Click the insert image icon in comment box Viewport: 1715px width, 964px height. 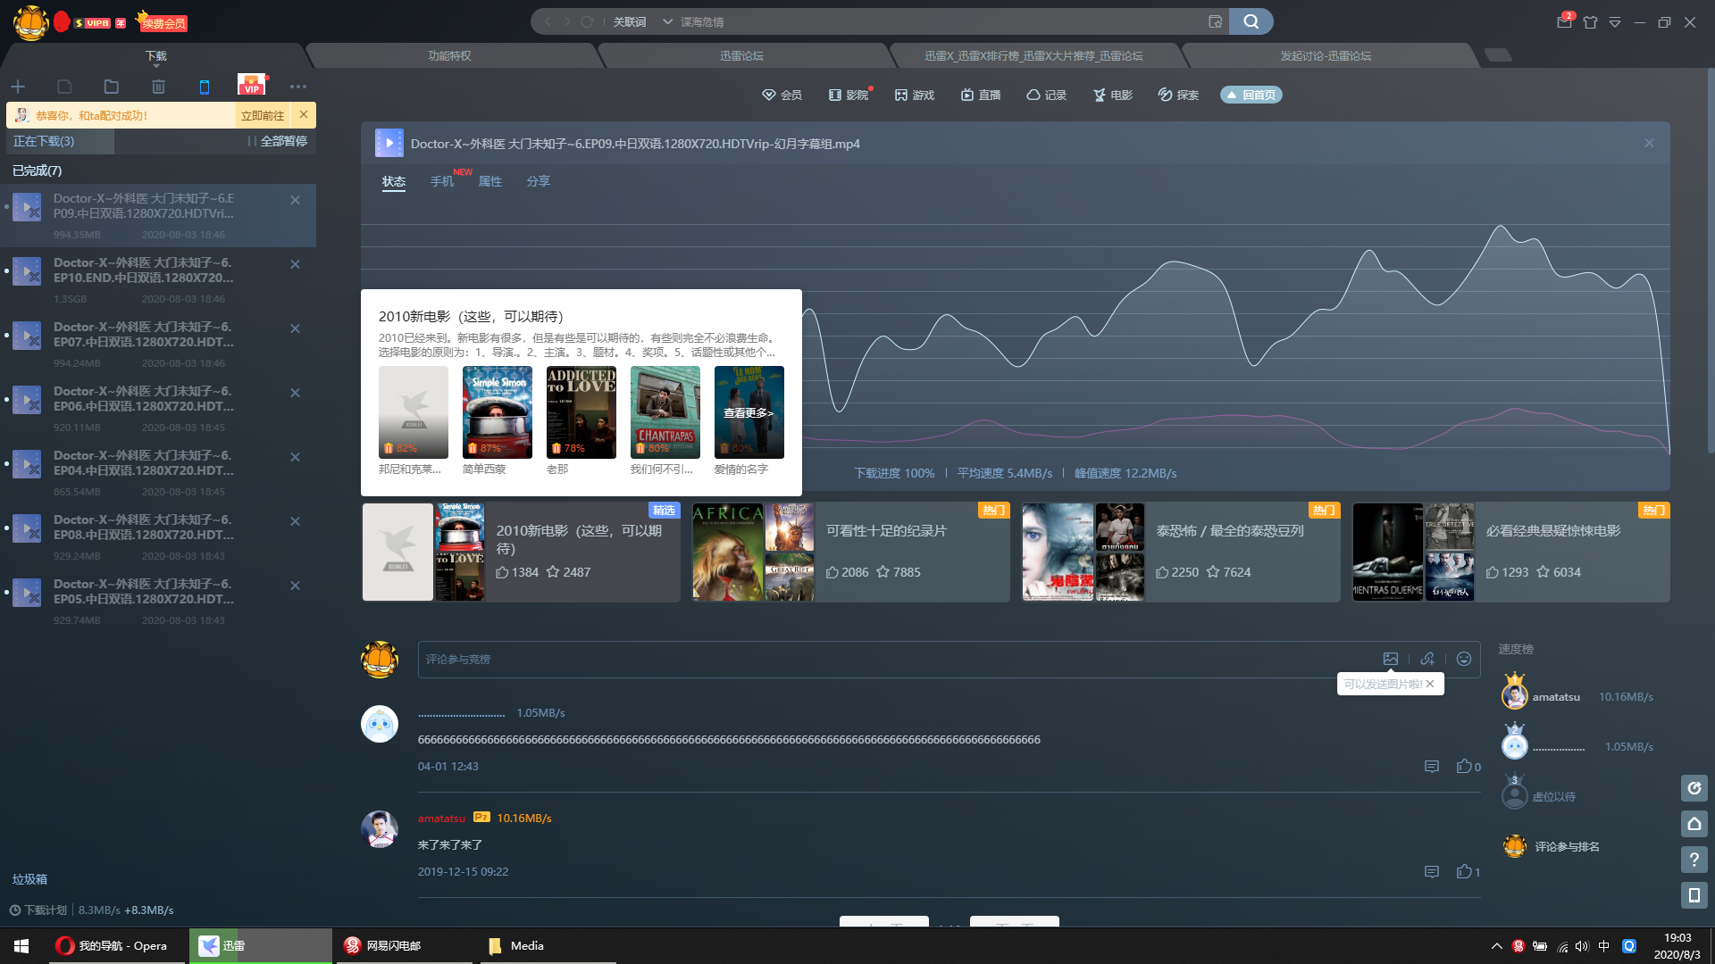pos(1391,659)
